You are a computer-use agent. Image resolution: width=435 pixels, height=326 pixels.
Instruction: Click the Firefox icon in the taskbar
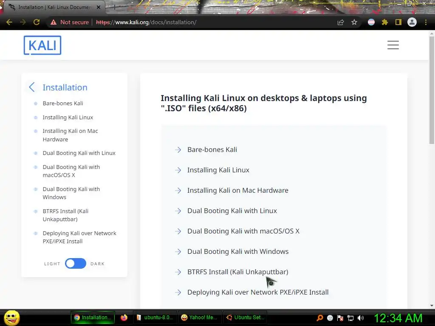point(124,318)
